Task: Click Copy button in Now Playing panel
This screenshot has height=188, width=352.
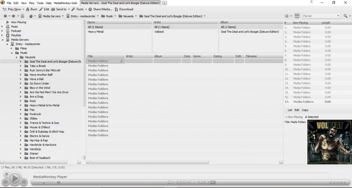Action: point(305,110)
